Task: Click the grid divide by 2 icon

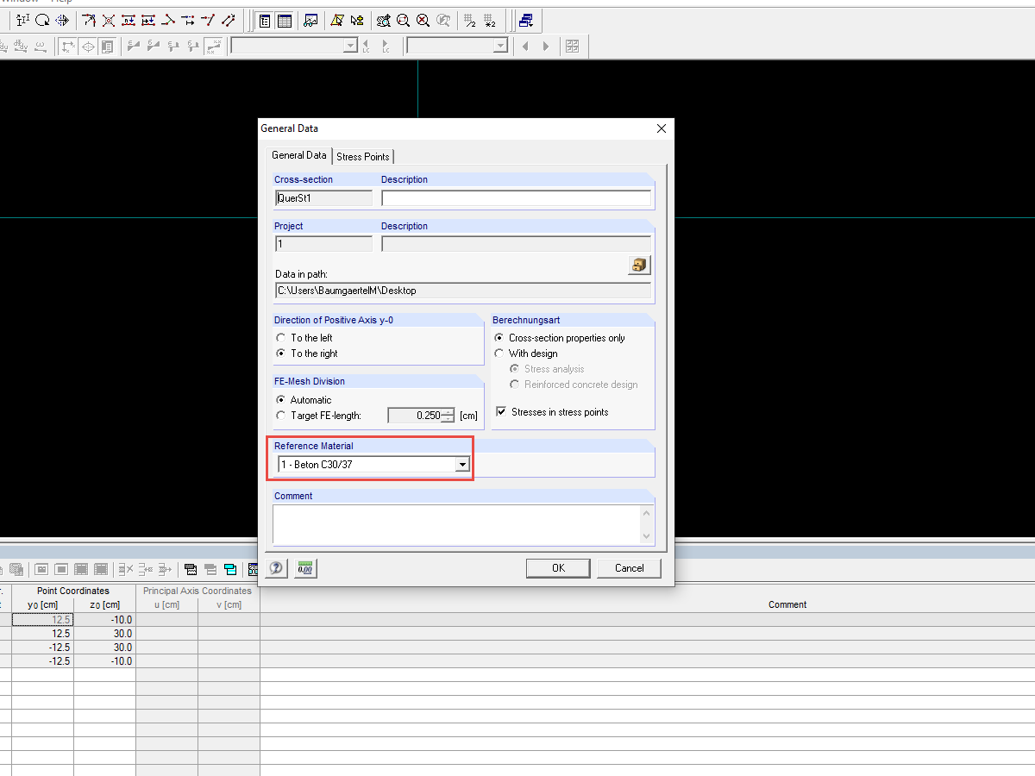Action: click(470, 20)
